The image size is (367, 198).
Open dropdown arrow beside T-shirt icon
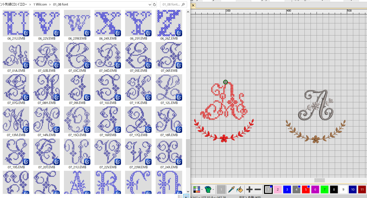pyautogui.click(x=213, y=189)
